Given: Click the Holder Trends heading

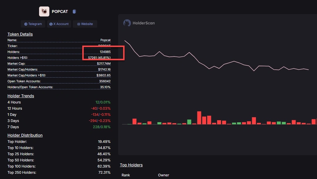Looking at the screenshot, I should [x=21, y=96].
